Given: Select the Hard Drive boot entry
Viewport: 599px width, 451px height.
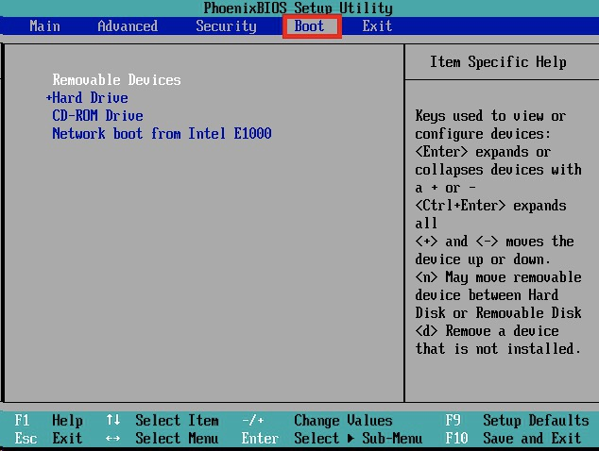Looking at the screenshot, I should pyautogui.click(x=90, y=98).
